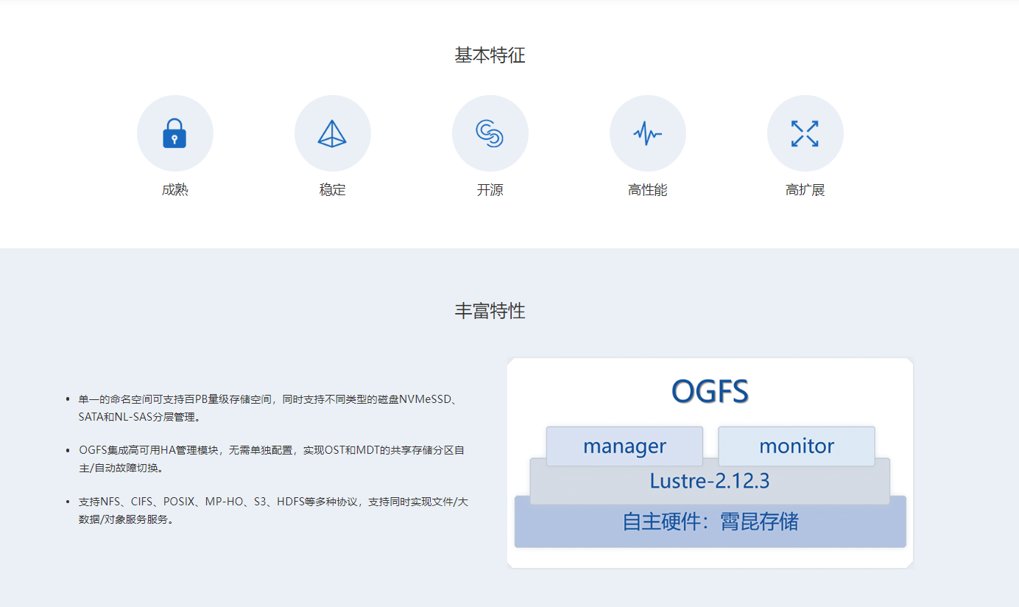
Task: Click the OGFS title in the diagram
Action: (710, 391)
